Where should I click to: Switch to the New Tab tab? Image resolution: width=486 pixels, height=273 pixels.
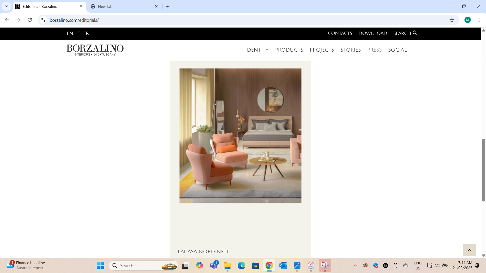124,6
